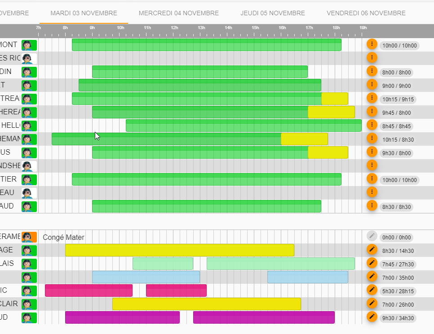Screen dimensions: 434x334
Task: Select the VENDREDI 06 NOVEMBRE tab
Action: 366,13
